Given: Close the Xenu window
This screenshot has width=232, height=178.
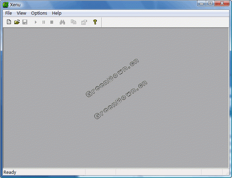Looking at the screenshot, I should click(222, 3).
